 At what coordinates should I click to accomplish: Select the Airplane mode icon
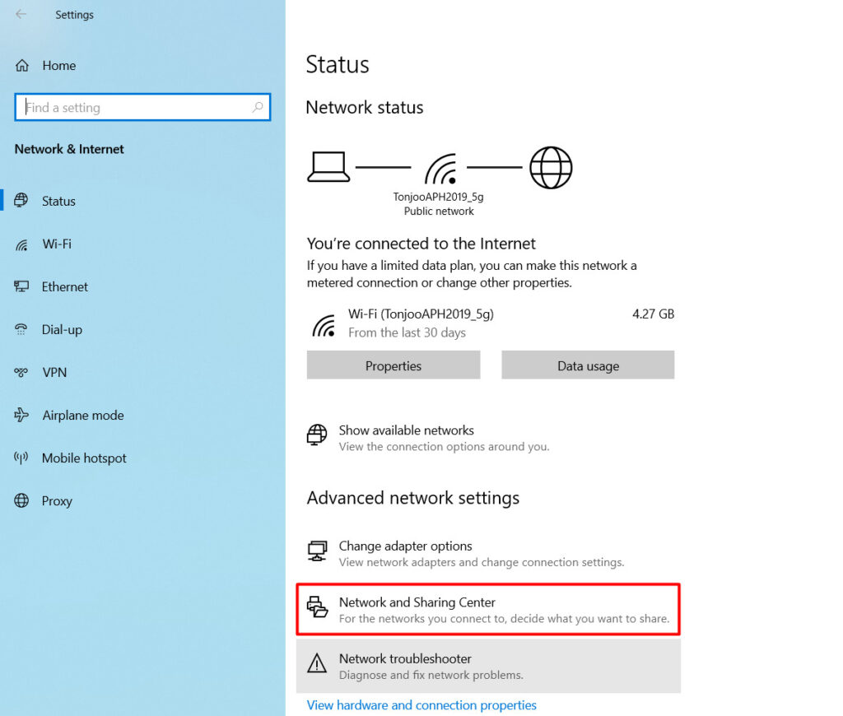click(x=21, y=415)
